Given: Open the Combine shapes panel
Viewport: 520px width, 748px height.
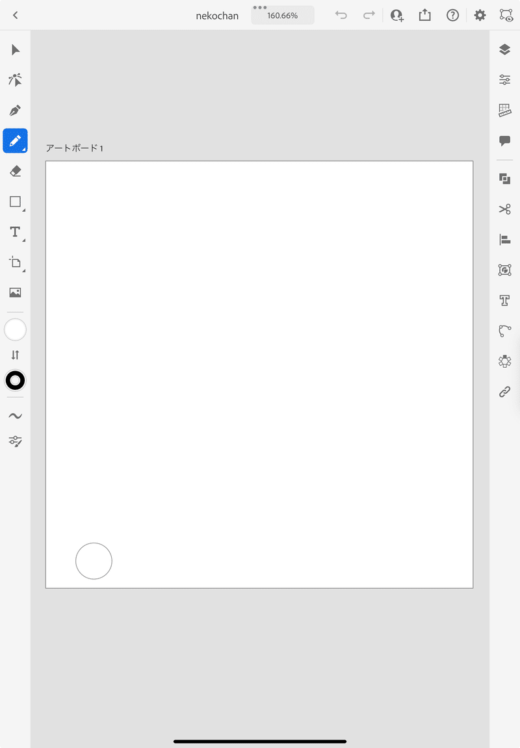Looking at the screenshot, I should click(x=505, y=179).
